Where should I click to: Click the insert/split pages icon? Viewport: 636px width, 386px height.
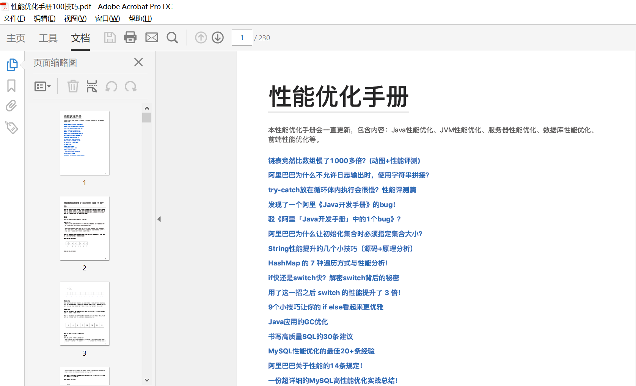[92, 86]
